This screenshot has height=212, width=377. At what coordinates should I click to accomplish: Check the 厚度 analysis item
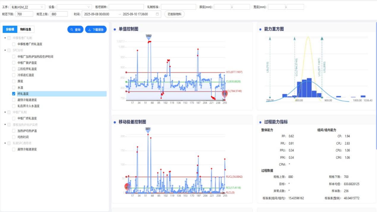click(x=14, y=81)
